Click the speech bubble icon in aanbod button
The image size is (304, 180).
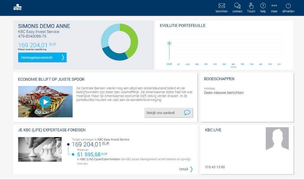click(x=187, y=112)
